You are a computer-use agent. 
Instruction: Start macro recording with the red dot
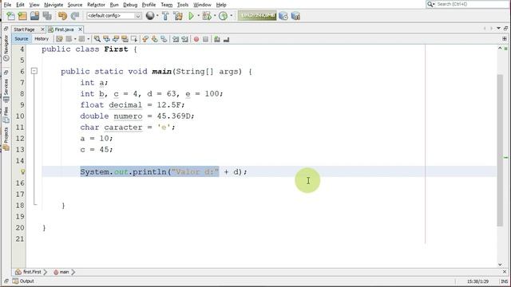coord(196,39)
